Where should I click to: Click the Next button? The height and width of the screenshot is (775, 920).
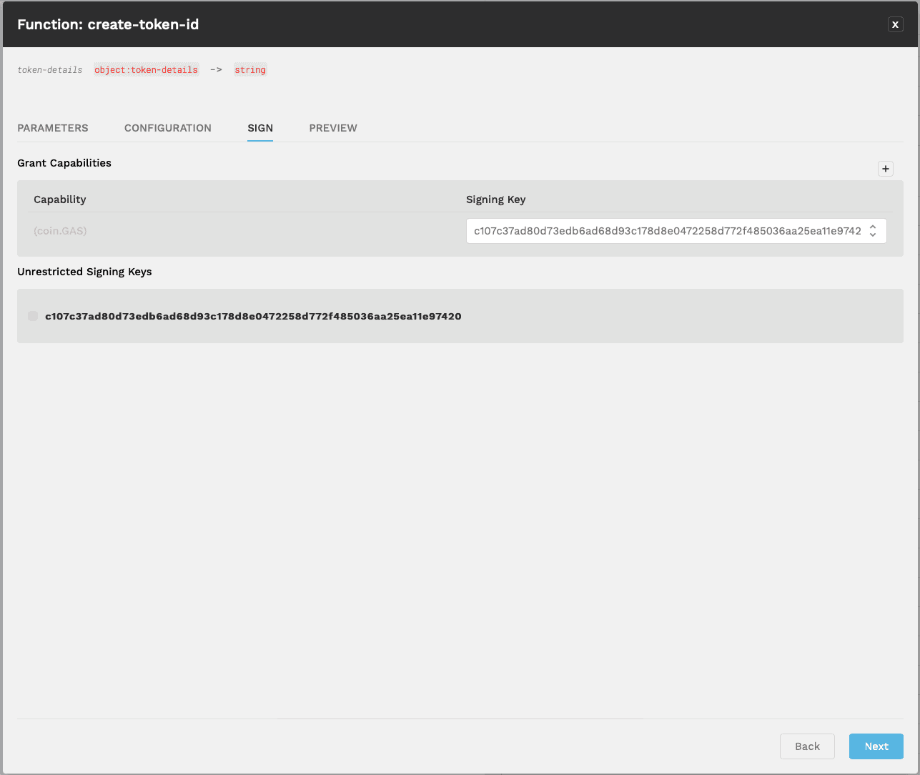876,746
